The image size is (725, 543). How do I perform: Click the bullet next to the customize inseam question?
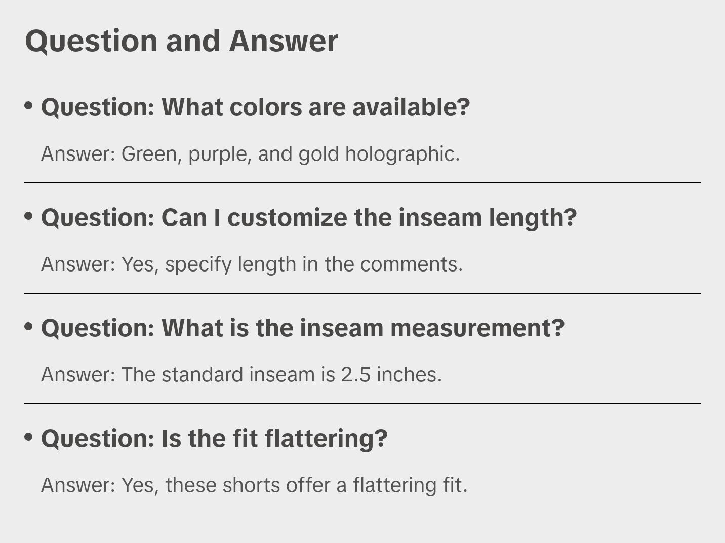click(29, 216)
